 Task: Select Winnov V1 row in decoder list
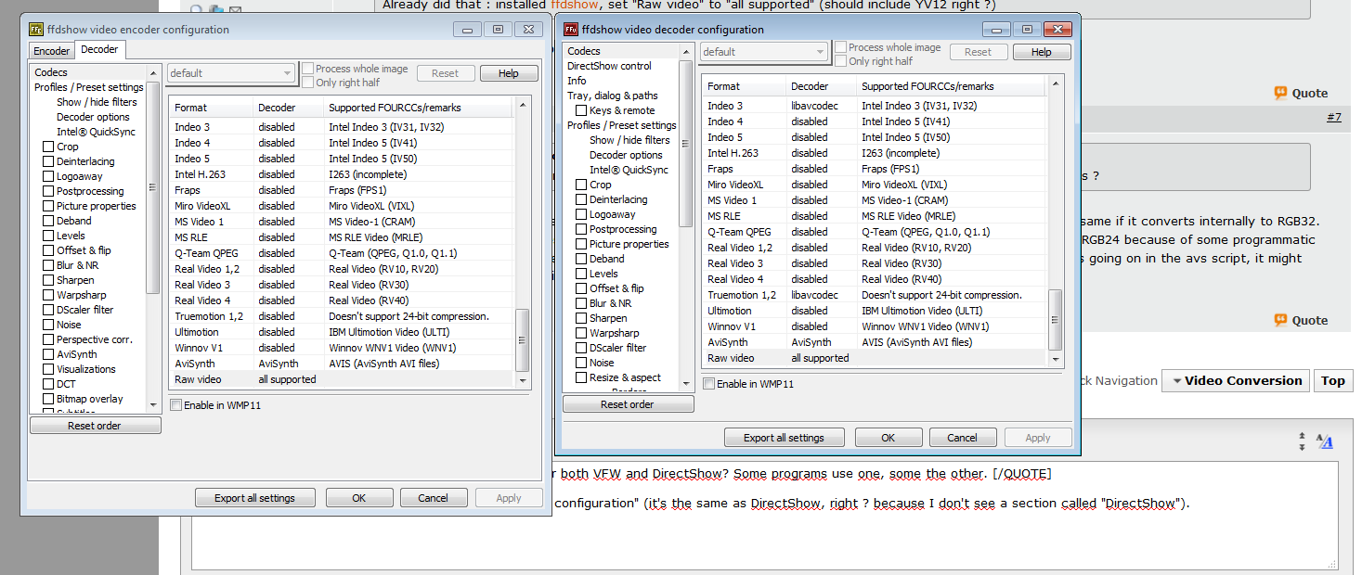coord(875,326)
